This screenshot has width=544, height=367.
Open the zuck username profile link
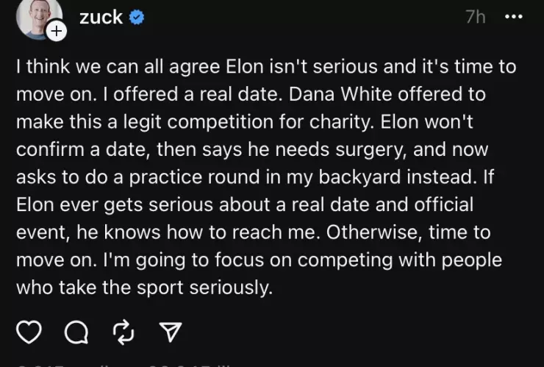click(x=101, y=18)
